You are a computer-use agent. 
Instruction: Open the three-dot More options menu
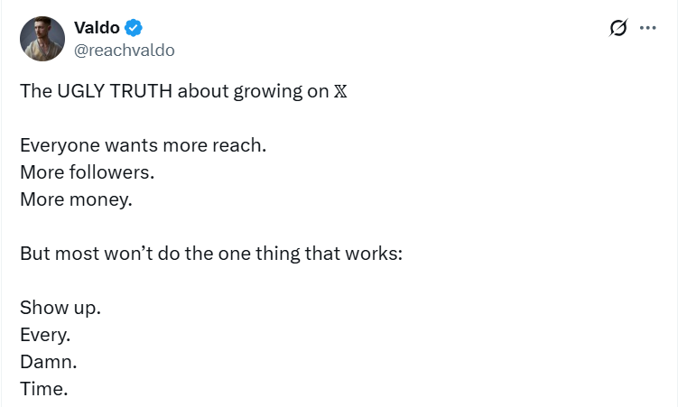point(647,28)
